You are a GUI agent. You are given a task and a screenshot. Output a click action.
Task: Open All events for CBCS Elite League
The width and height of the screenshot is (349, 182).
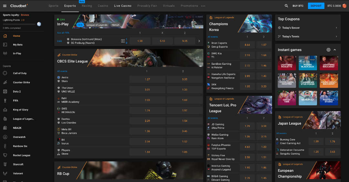pyautogui.click(x=62, y=71)
